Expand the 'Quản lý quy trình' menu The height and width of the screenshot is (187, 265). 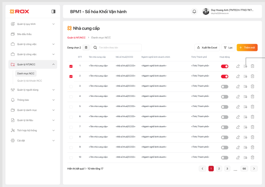point(53,24)
